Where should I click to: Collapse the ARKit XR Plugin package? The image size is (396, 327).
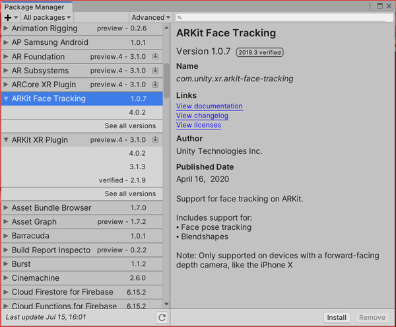point(6,139)
